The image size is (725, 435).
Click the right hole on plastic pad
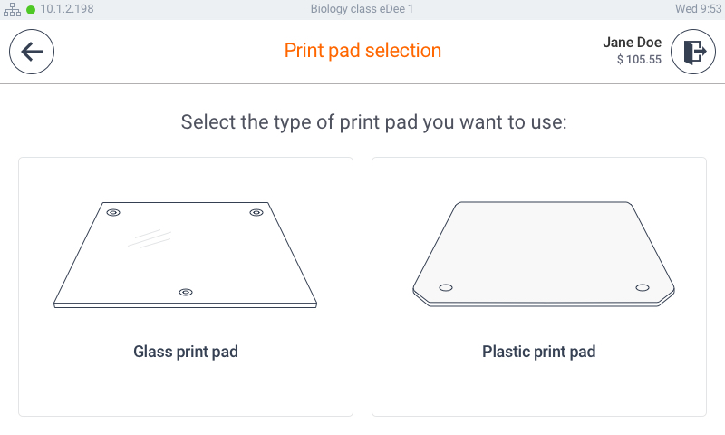[x=643, y=288]
